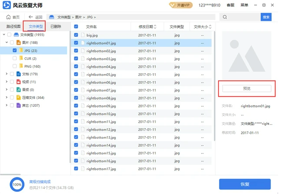The height and width of the screenshot is (196, 282).
Task: Click the 首页 home icon
Action: point(8,17)
